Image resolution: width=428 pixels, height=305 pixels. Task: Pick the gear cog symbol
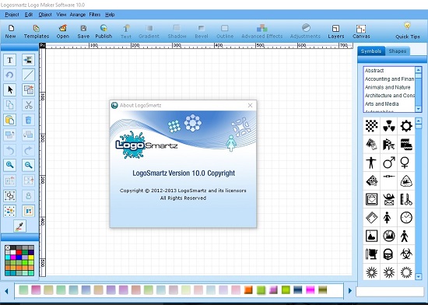[406, 126]
